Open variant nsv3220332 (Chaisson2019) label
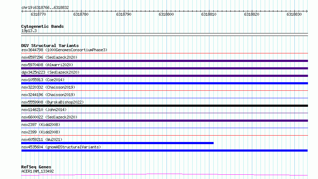Image resolution: width=318 pixels, height=179 pixels. click(x=48, y=87)
